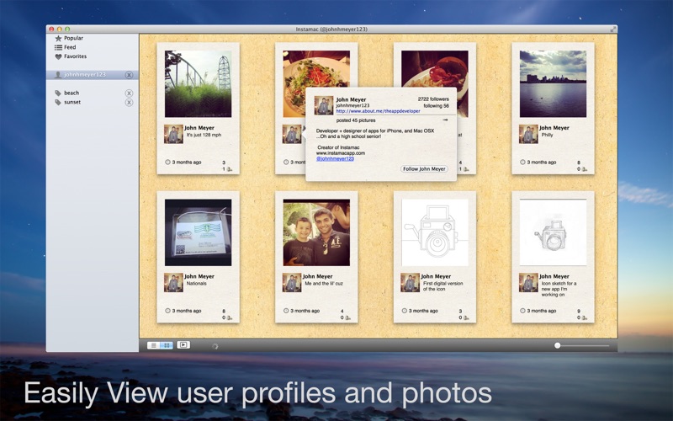Click arrow next to posted 45 pictures
Viewport: 673px width, 421px height.
coord(445,120)
